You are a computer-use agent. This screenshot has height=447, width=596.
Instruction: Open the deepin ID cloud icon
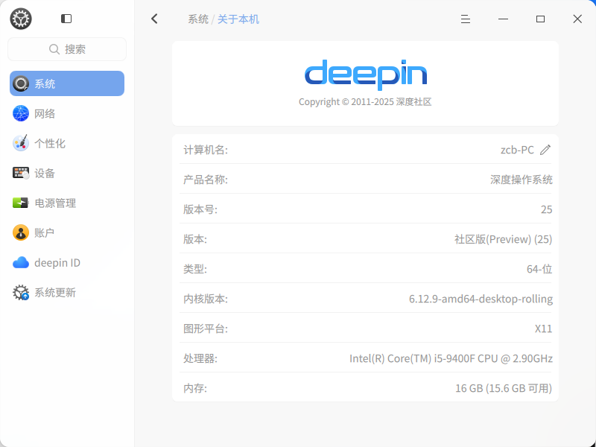21,263
